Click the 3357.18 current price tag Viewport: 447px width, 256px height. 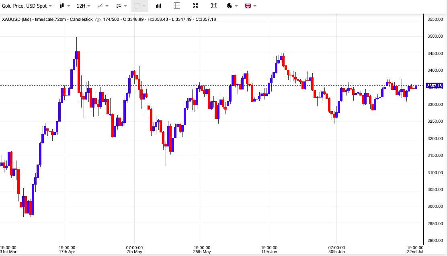[x=434, y=85]
